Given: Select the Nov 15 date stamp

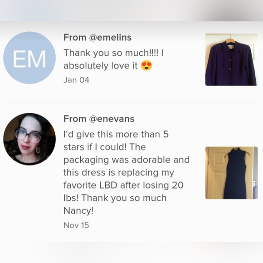Looking at the screenshot, I should [76, 225].
